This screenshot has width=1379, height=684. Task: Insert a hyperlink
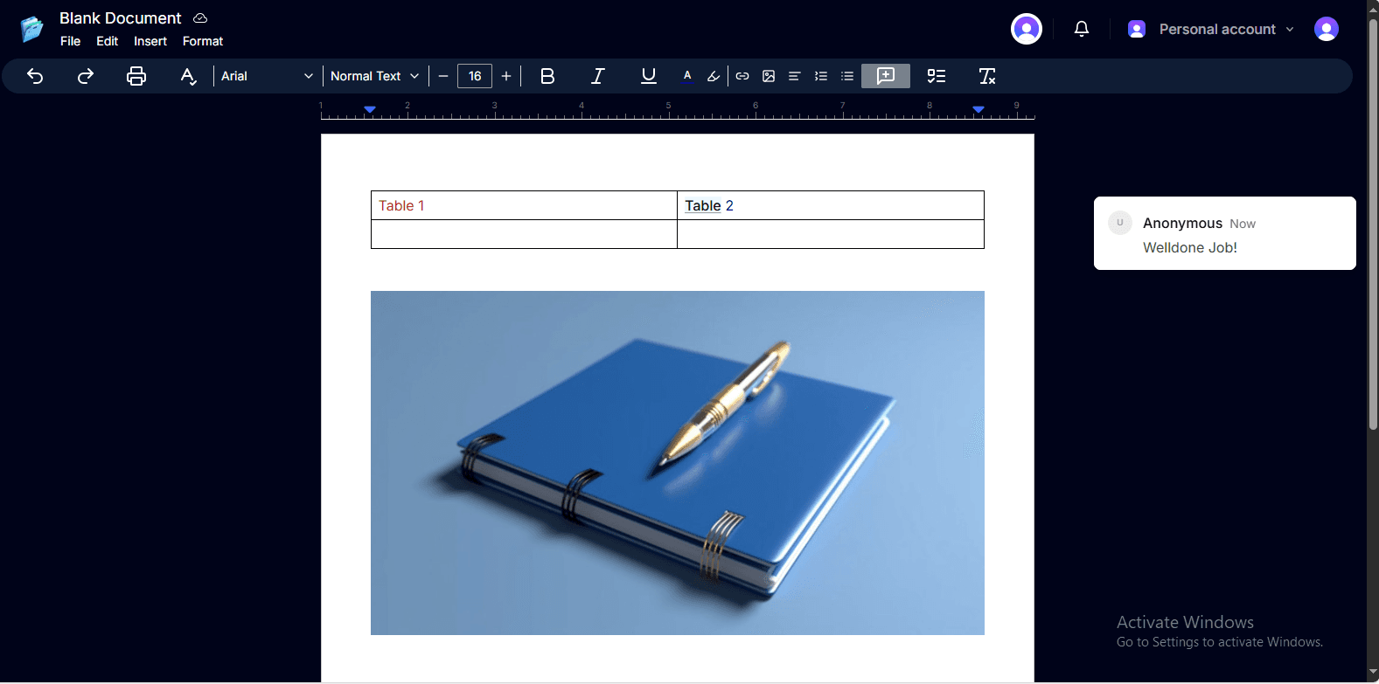742,76
